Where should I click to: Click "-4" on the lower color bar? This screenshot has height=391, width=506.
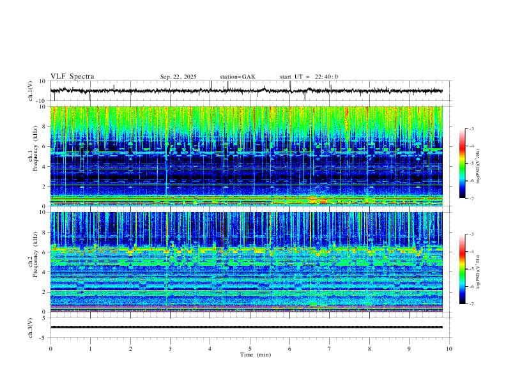(x=471, y=252)
